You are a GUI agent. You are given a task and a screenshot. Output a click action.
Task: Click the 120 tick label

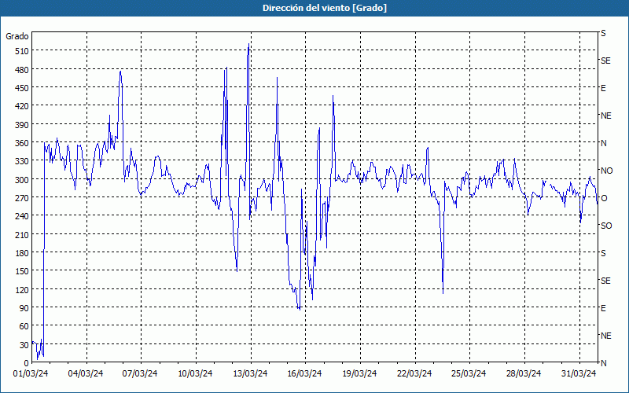tap(22, 289)
